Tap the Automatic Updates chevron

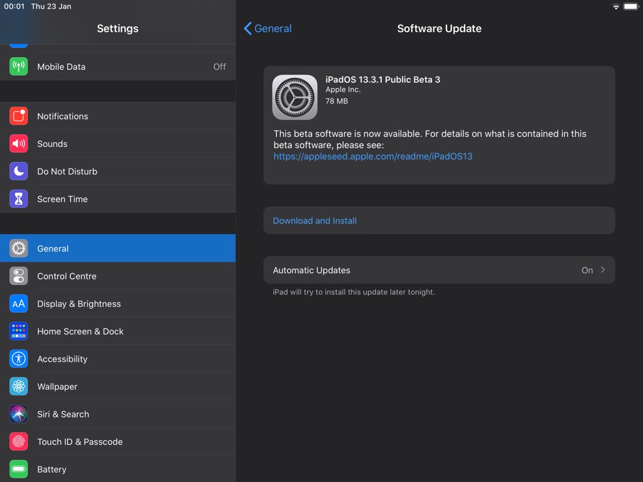603,270
